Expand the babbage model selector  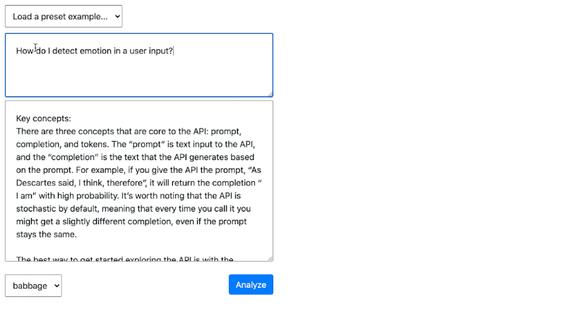(x=33, y=286)
